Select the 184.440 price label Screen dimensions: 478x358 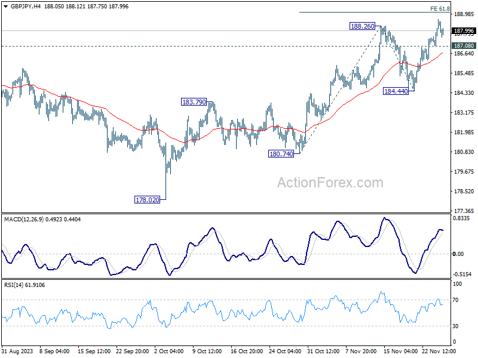coord(396,91)
